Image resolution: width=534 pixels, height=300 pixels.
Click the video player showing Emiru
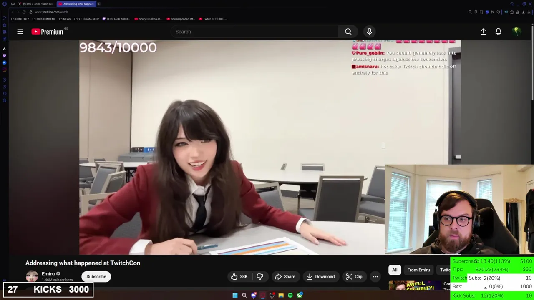[232, 147]
